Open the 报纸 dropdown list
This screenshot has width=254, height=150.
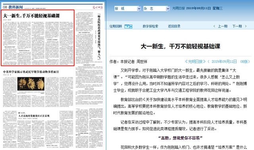tap(127, 9)
